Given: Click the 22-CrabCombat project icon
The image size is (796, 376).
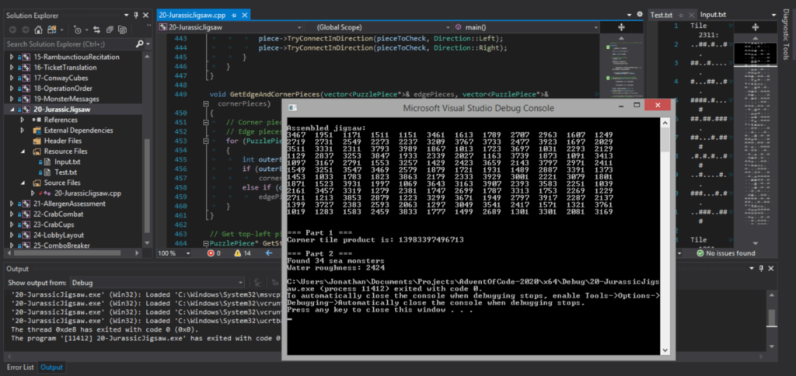Looking at the screenshot, I should coord(25,214).
